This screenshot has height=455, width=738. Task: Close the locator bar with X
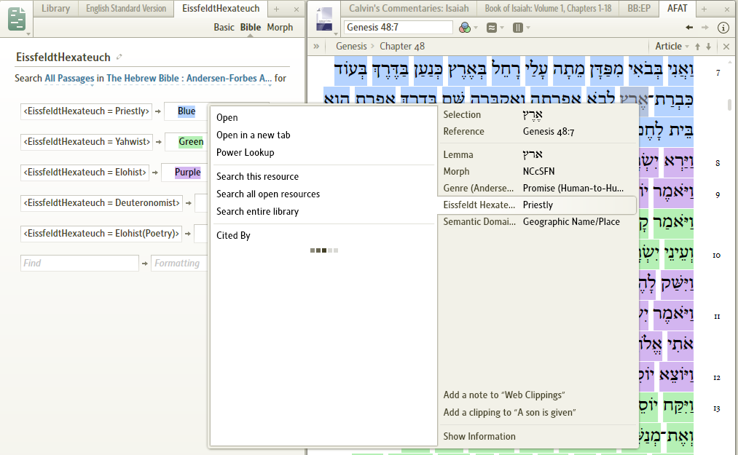click(726, 47)
